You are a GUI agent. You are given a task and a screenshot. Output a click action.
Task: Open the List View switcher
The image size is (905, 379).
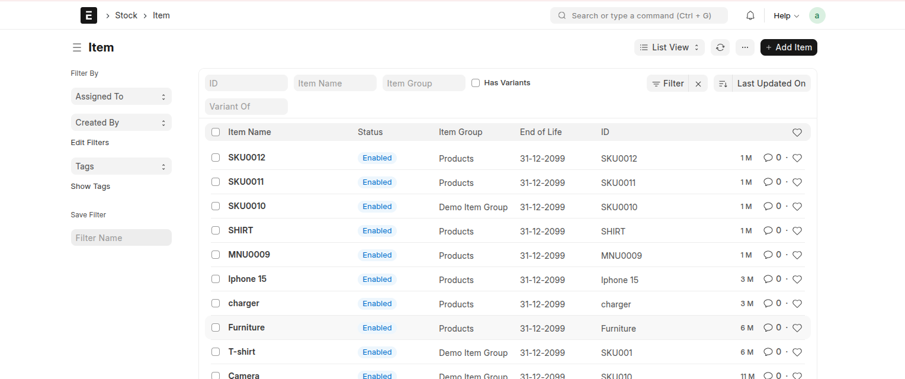(x=669, y=47)
